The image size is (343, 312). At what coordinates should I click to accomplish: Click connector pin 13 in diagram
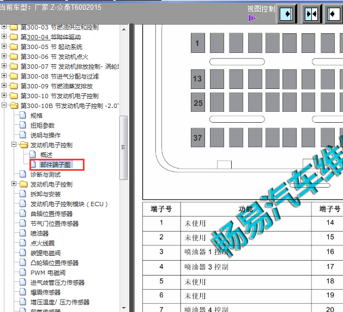point(198,79)
